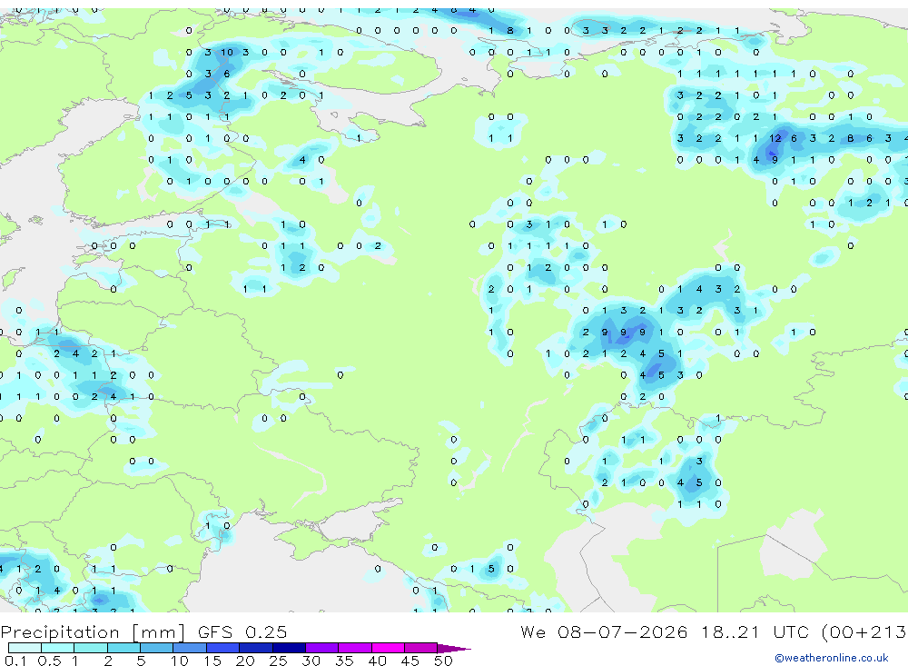Pick the 1–2 mm legend color swatch

click(x=90, y=648)
